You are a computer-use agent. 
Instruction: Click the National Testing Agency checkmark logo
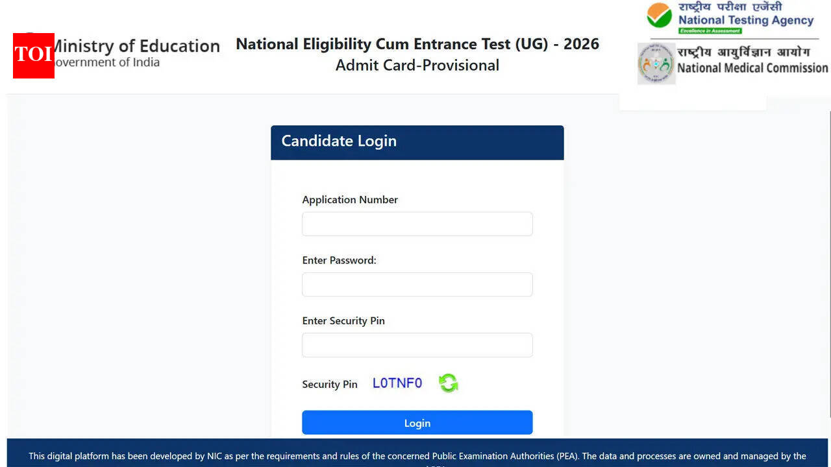click(x=660, y=16)
